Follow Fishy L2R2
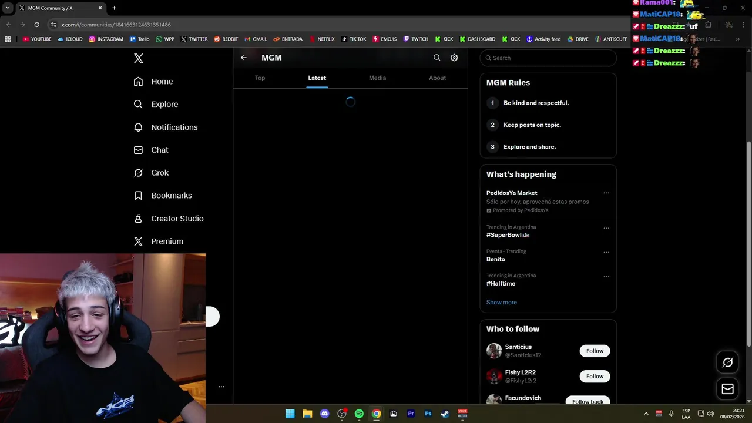 point(595,376)
